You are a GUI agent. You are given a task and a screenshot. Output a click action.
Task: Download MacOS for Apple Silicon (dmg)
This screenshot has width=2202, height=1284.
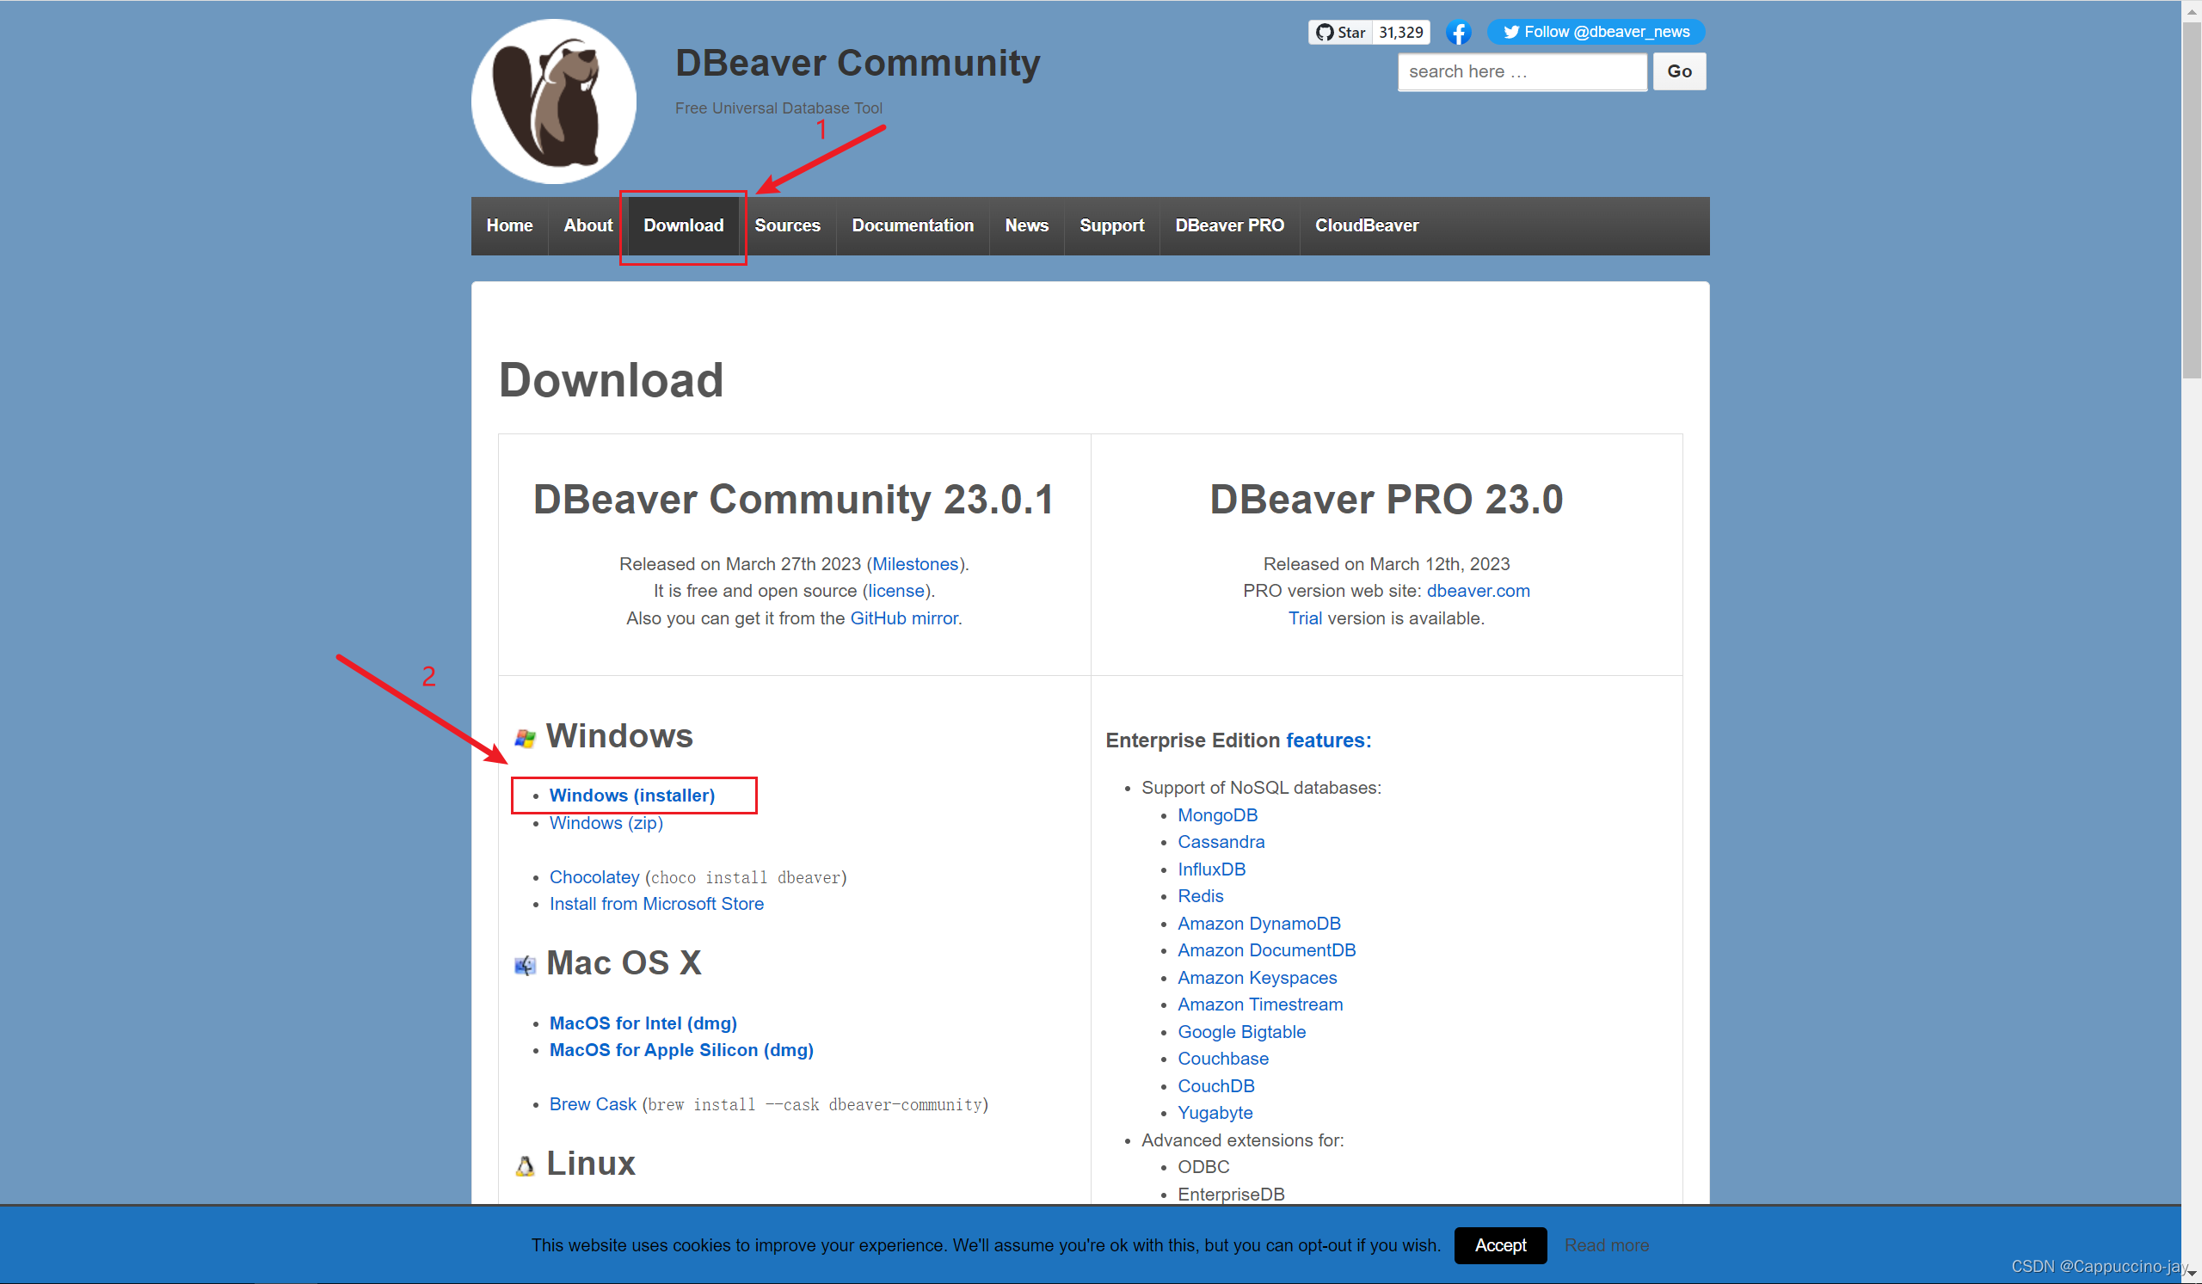(680, 1051)
